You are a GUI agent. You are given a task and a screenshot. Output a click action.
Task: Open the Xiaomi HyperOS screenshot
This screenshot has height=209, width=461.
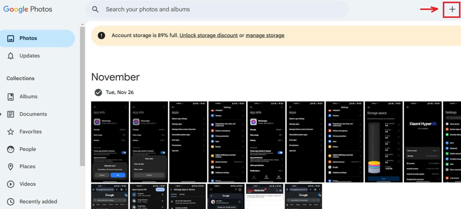click(x=423, y=142)
